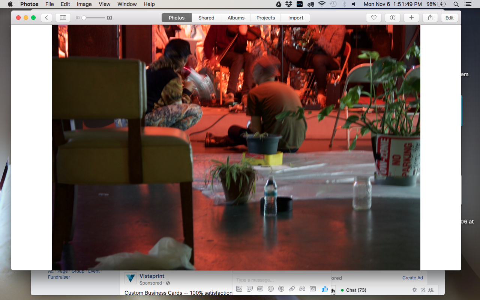The height and width of the screenshot is (300, 480).
Task: Click the new message compose icon
Action: click(423, 290)
